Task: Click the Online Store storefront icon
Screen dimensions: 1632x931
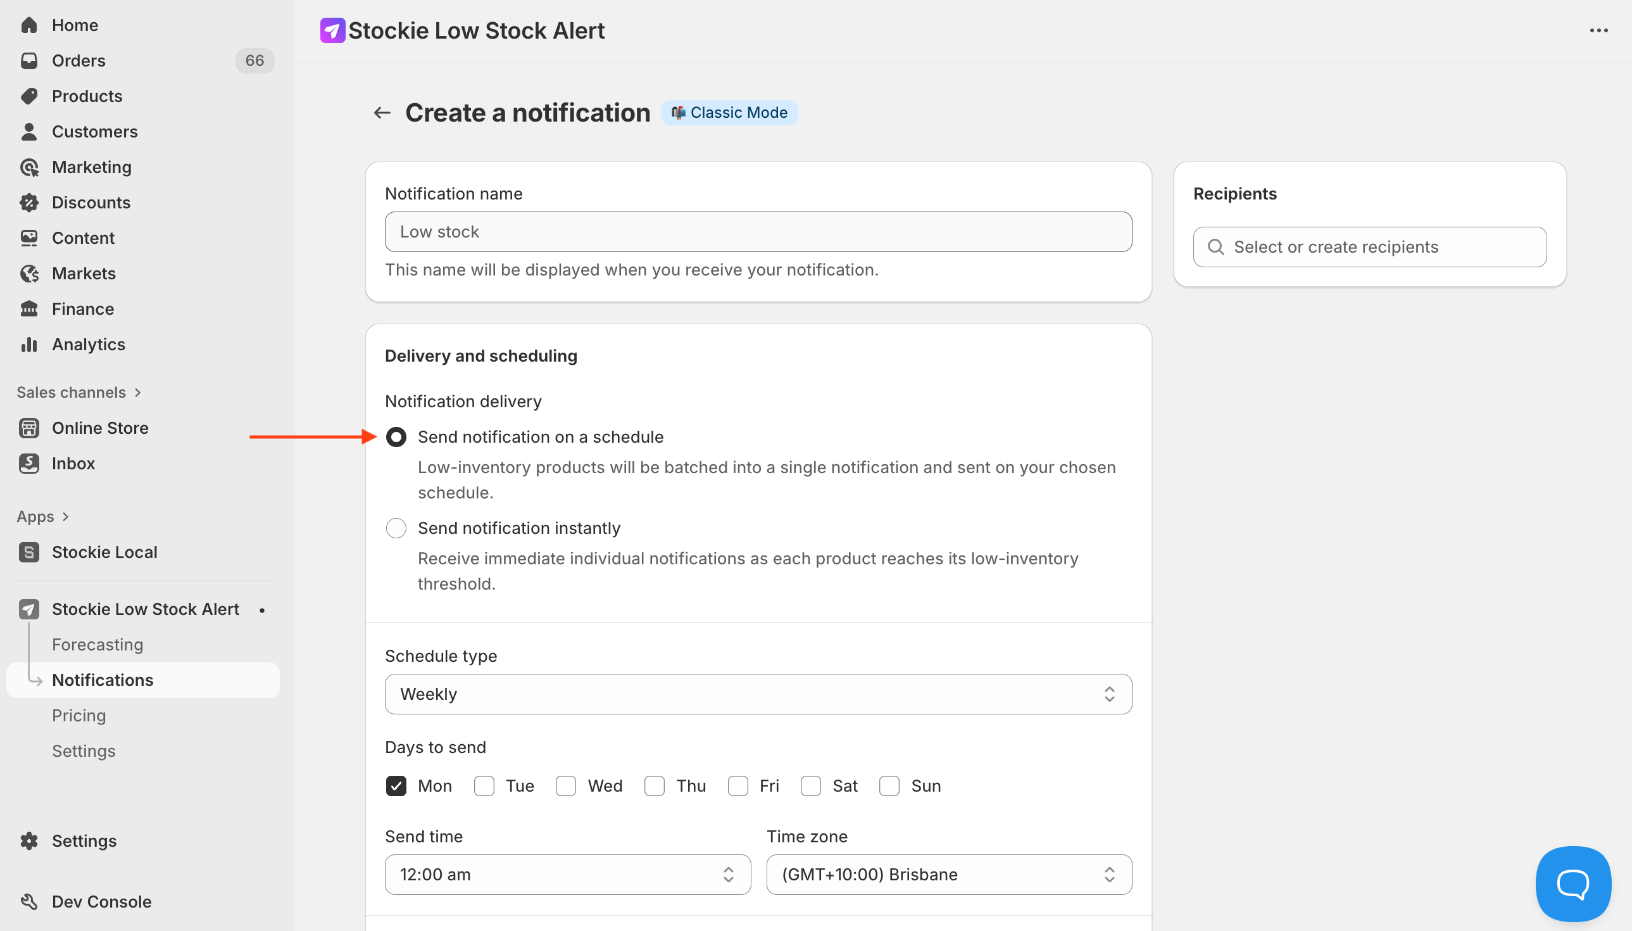Action: coord(29,427)
